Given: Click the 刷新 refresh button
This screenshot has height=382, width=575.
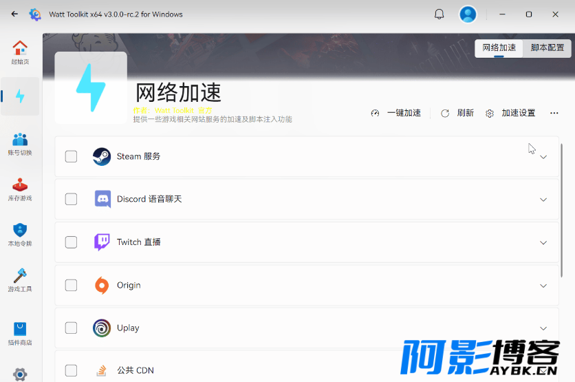Looking at the screenshot, I should (x=457, y=113).
